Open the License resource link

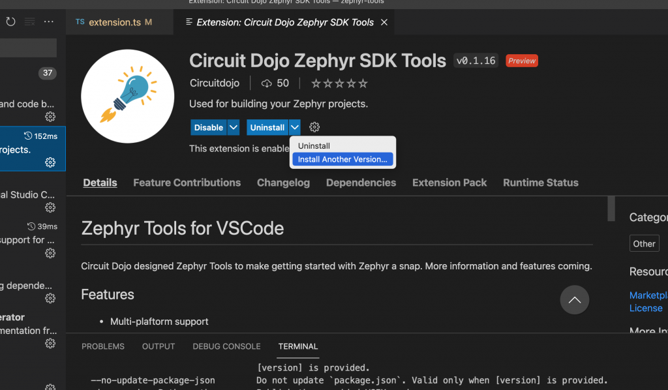click(646, 308)
